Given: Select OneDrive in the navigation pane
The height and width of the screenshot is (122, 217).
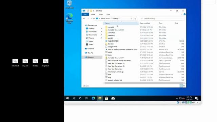Looking at the screenshot, I should [x=91, y=49].
